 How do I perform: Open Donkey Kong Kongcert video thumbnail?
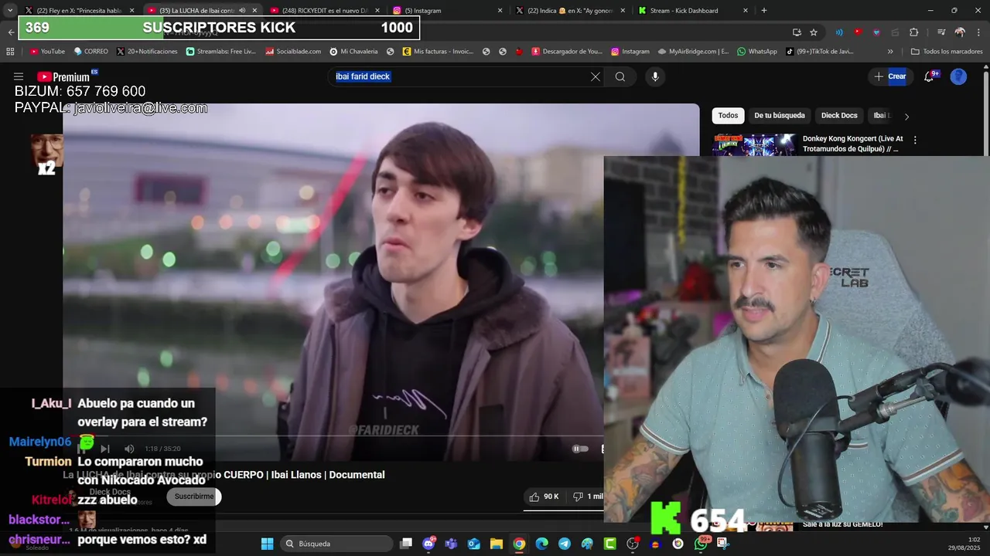pyautogui.click(x=754, y=145)
